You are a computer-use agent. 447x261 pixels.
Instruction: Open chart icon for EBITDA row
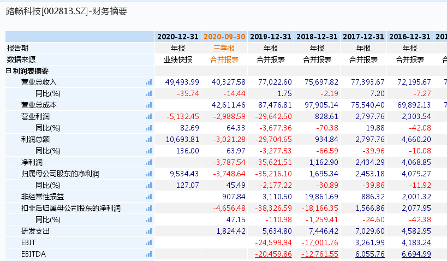coord(149,254)
